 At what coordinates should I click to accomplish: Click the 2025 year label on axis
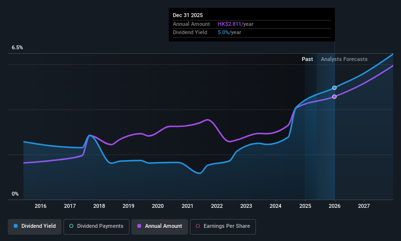tap(305, 206)
